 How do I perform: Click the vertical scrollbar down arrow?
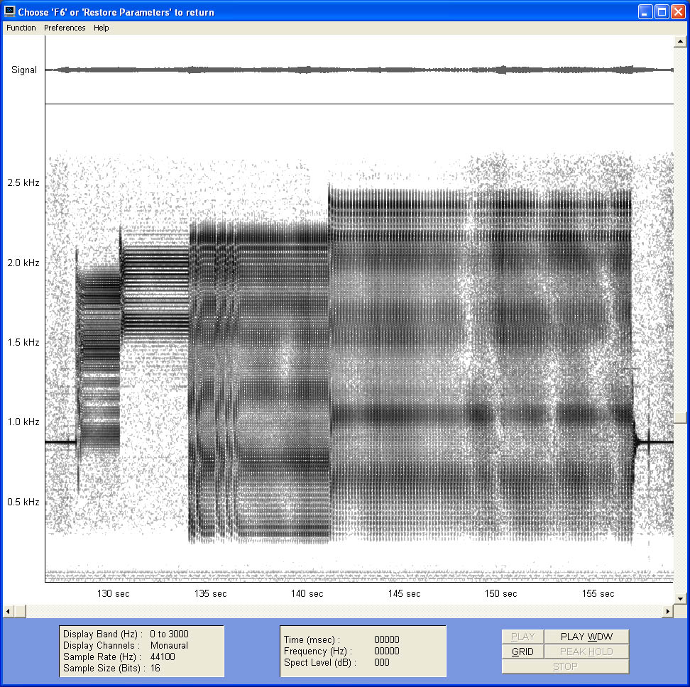[x=680, y=598]
